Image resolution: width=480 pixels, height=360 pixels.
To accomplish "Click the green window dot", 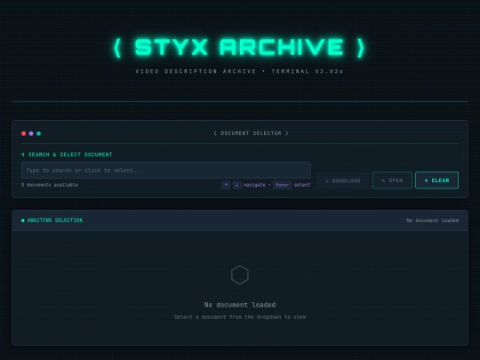I will [38, 133].
